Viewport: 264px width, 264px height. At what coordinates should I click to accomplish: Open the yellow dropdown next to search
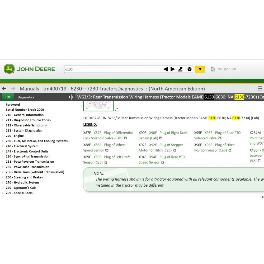[200, 69]
